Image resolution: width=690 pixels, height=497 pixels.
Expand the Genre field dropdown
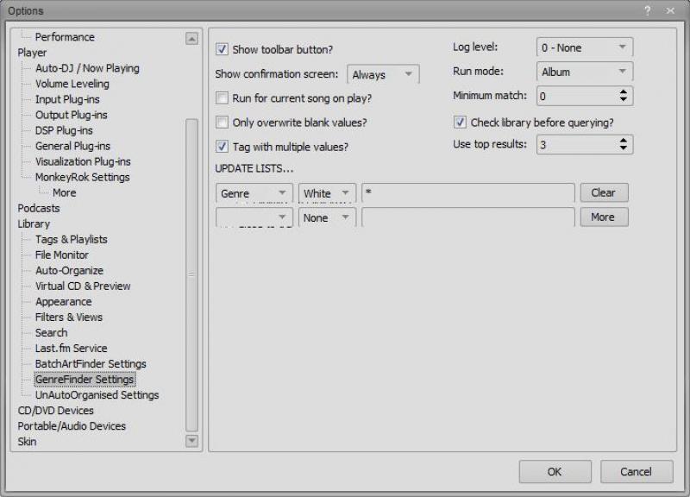pos(254,193)
